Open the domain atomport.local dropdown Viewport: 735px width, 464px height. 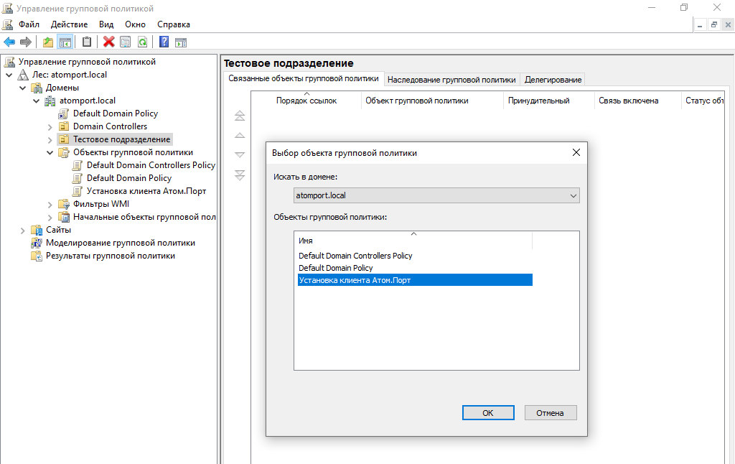pyautogui.click(x=573, y=195)
